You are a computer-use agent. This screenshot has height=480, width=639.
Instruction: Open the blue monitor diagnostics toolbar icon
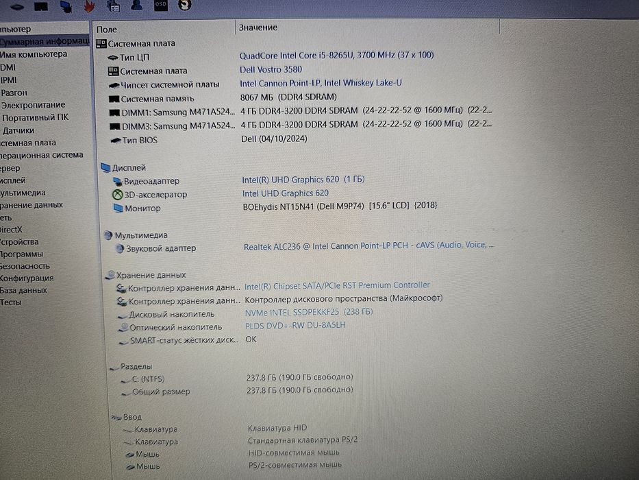[66, 6]
